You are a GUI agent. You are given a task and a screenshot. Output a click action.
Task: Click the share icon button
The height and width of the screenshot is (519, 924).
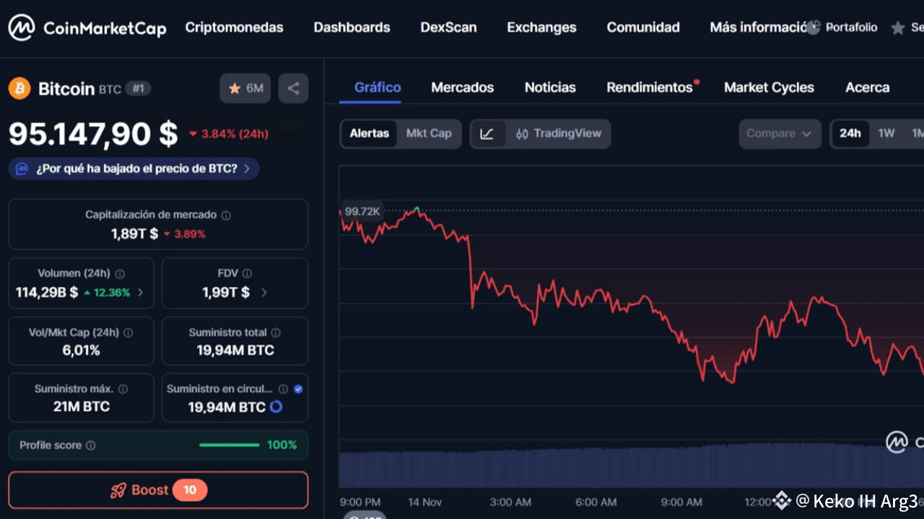(293, 89)
